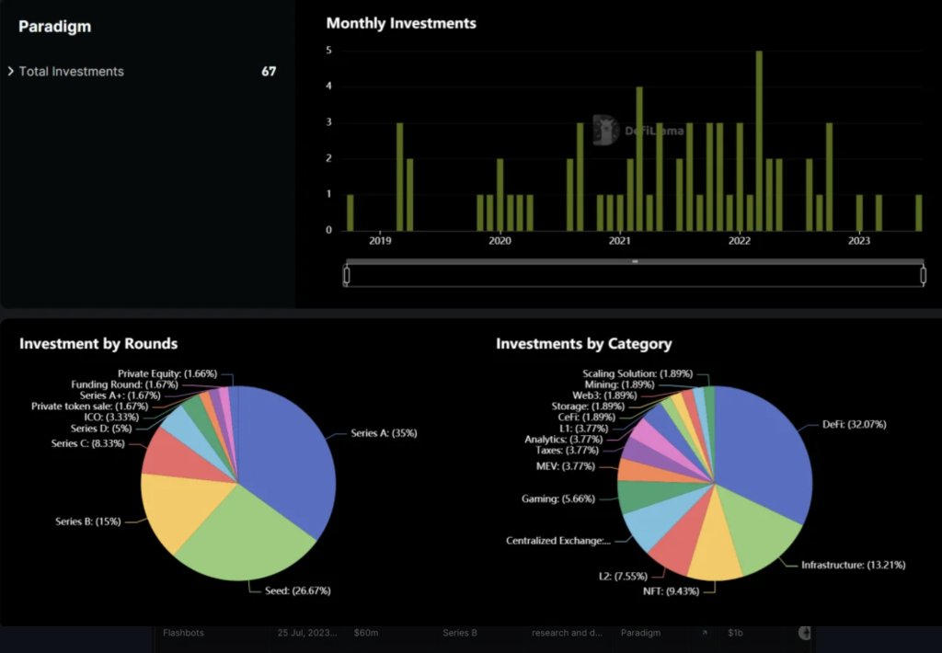
Task: Click the tallest bar reaching 5 investments
Action: coord(759,141)
